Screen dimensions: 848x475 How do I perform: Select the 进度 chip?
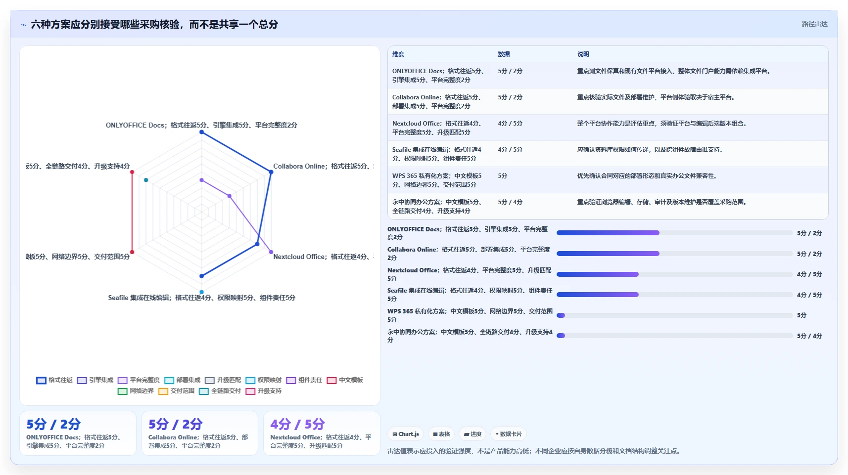(x=472, y=434)
